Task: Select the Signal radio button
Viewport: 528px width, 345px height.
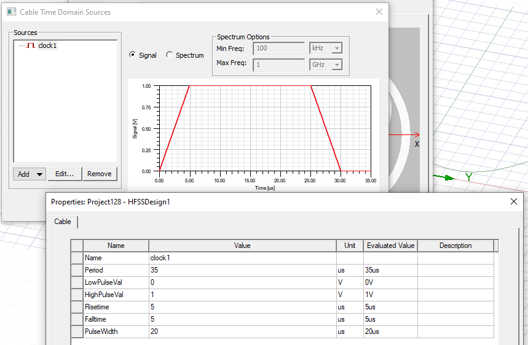Action: click(133, 55)
